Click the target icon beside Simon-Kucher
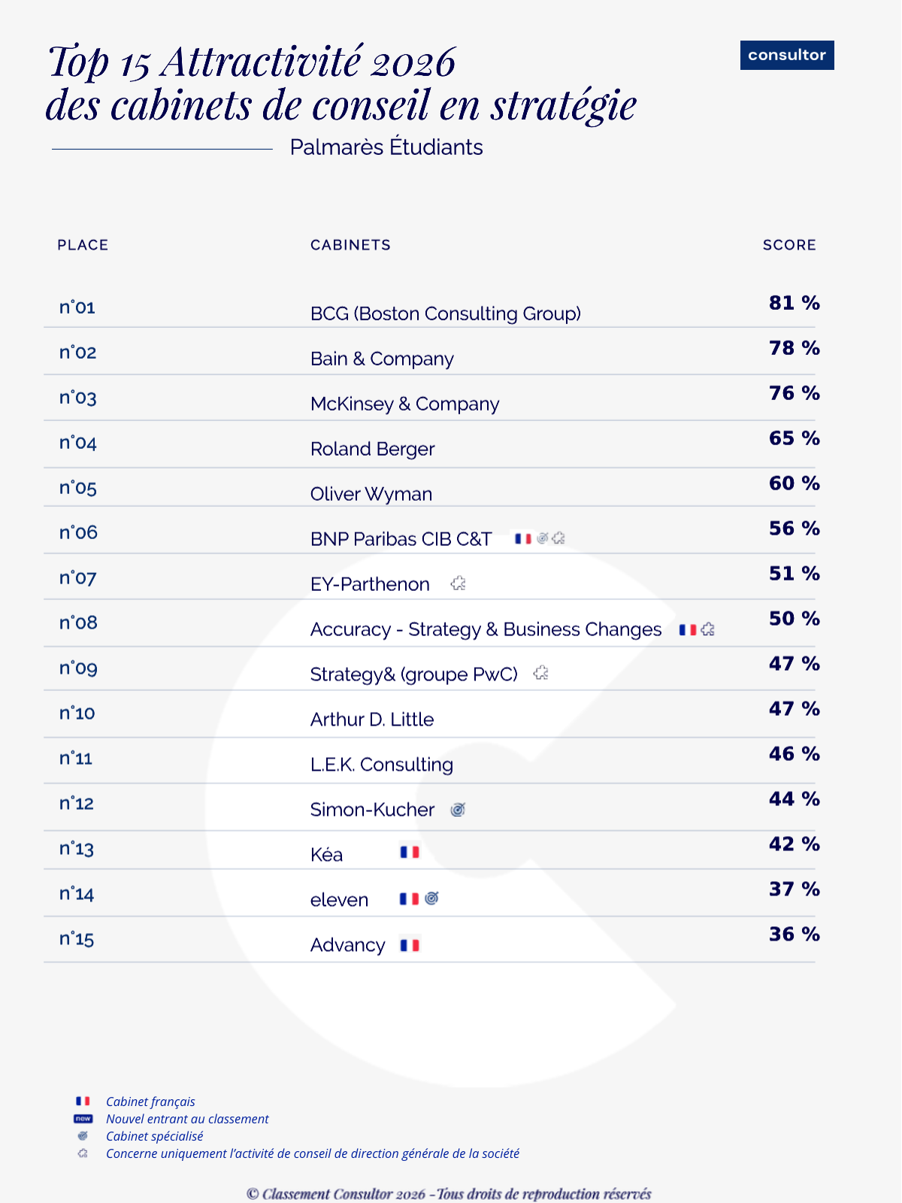Image resolution: width=902 pixels, height=1203 pixels. pos(458,809)
